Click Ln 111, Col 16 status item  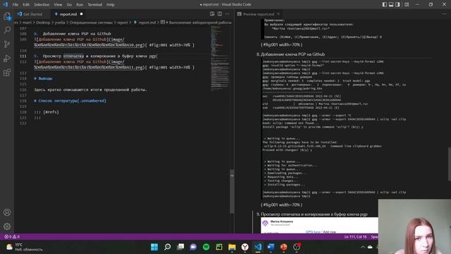pos(355,237)
